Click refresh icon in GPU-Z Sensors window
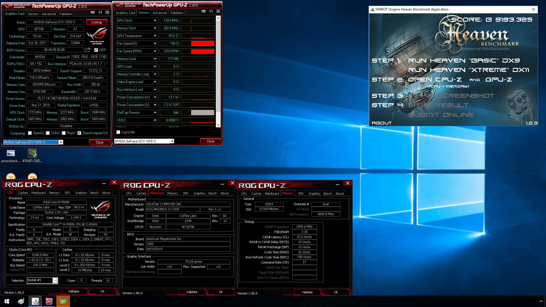 click(211, 11)
